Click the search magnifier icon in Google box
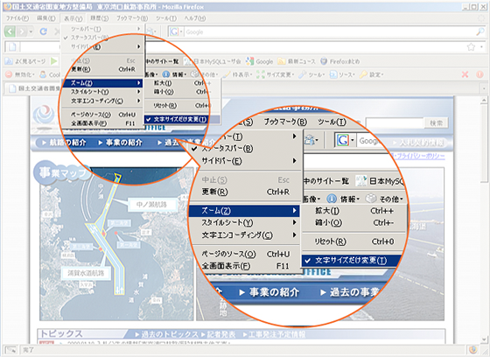The image size is (490, 357). pos(479,31)
